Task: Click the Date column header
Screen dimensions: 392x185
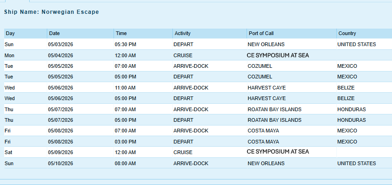Action: click(54, 33)
